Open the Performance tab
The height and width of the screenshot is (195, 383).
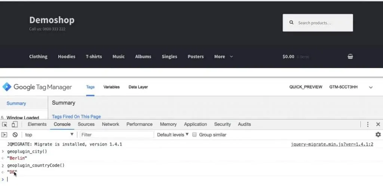(x=140, y=124)
